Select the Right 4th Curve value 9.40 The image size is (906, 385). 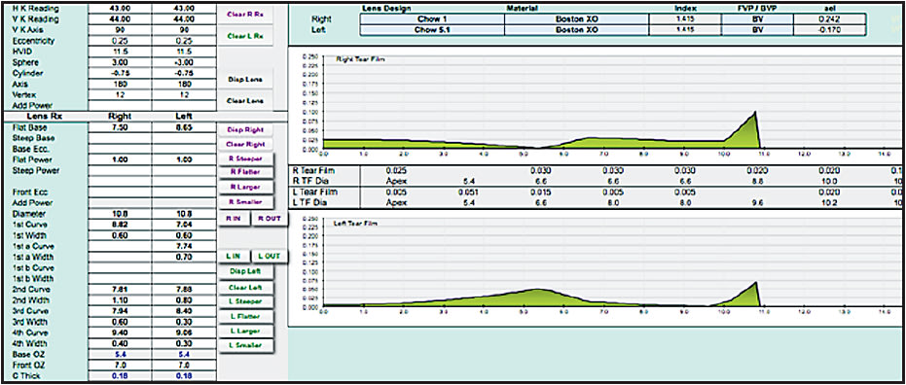tap(120, 333)
